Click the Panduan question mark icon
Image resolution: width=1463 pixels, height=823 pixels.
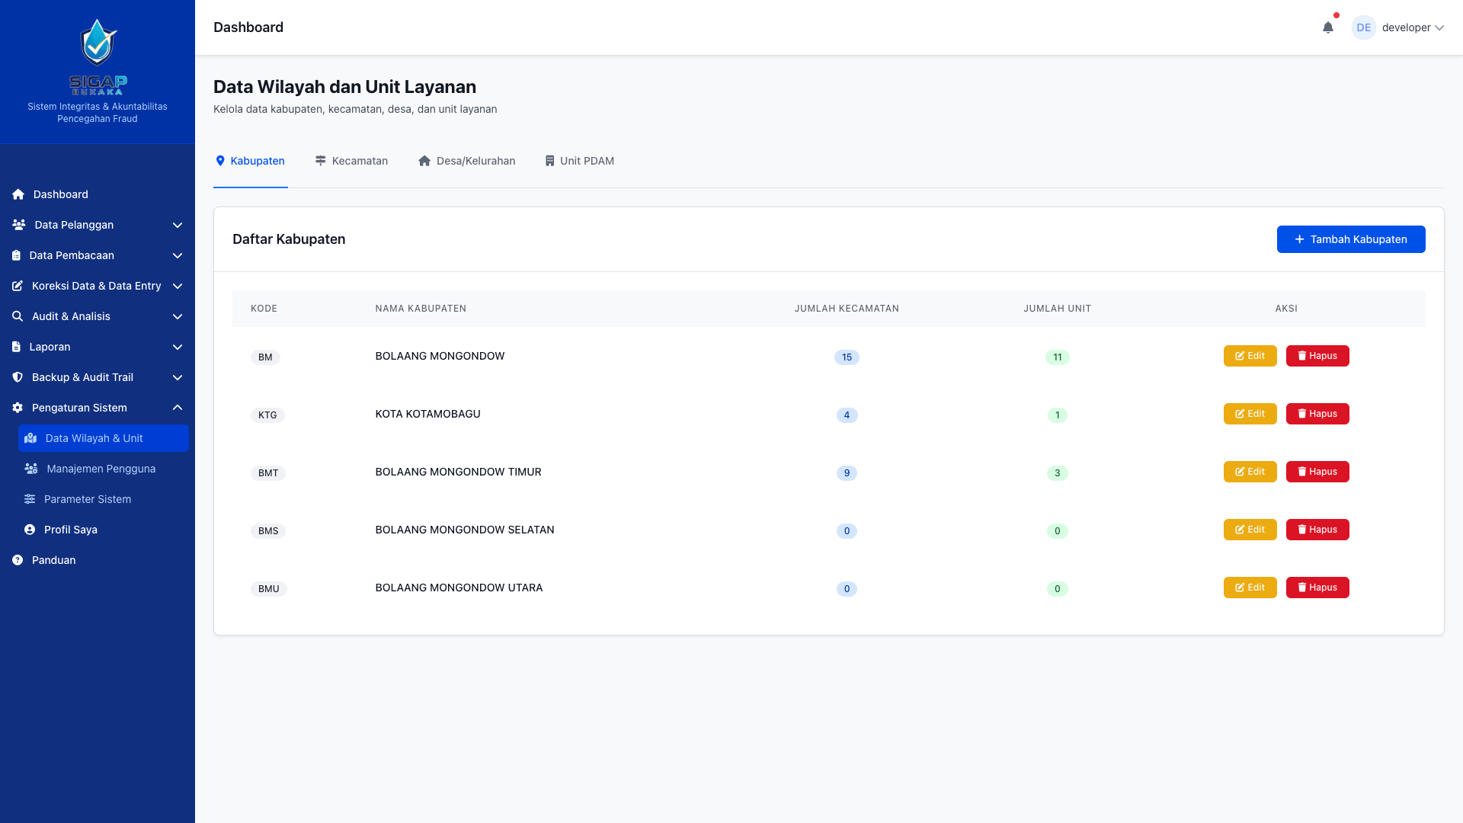tap(18, 560)
